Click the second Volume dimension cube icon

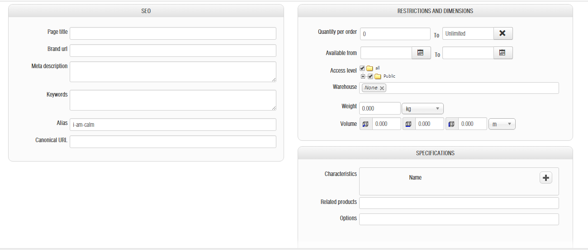point(409,124)
